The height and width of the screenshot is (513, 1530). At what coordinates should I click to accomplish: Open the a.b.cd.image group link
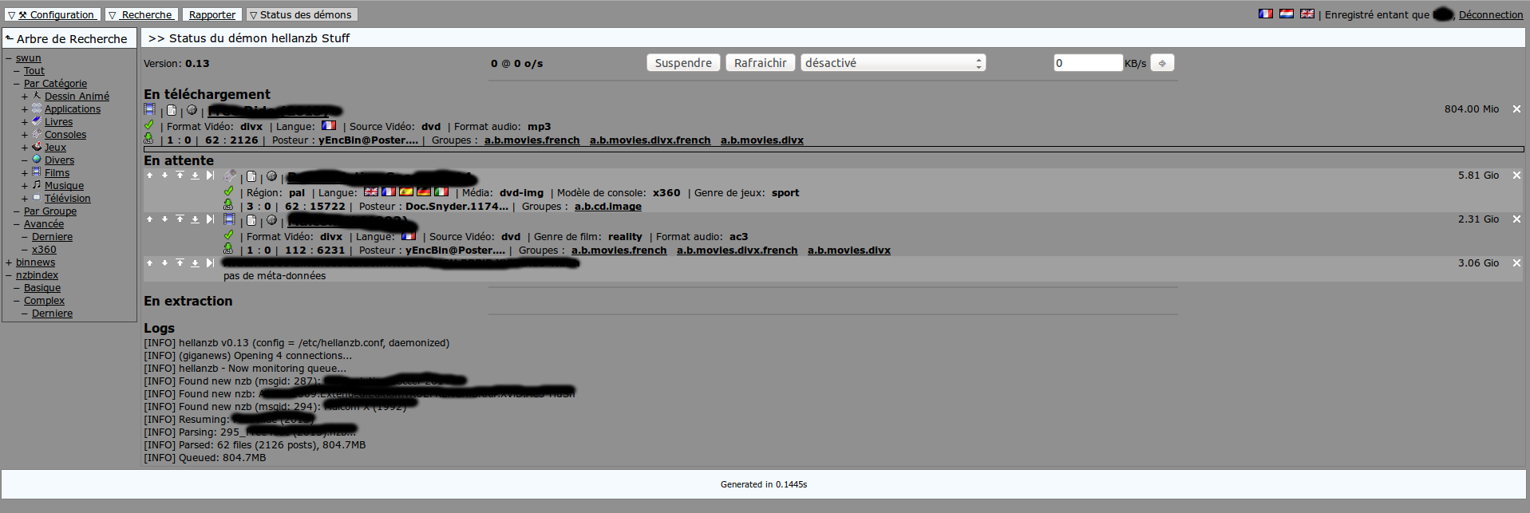[x=608, y=206]
